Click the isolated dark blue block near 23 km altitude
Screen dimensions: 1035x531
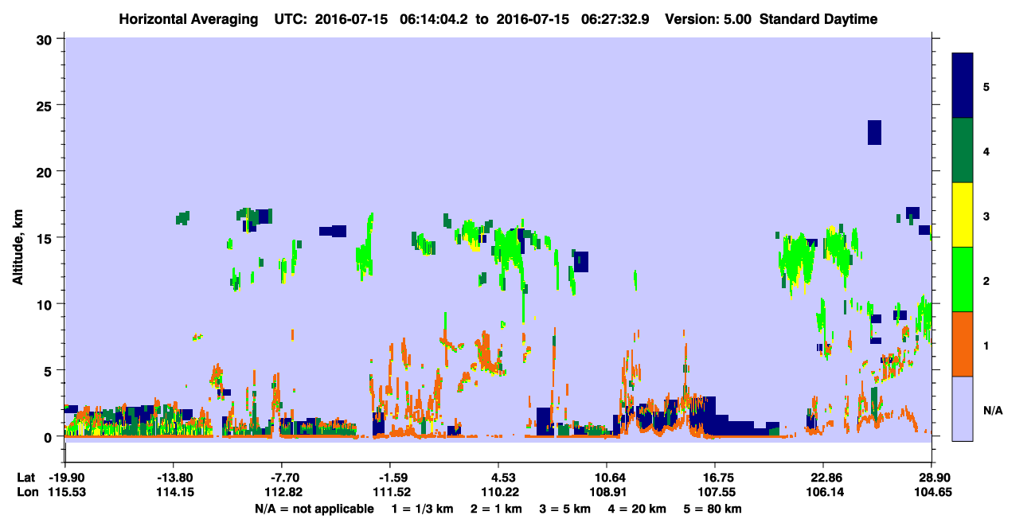point(874,132)
